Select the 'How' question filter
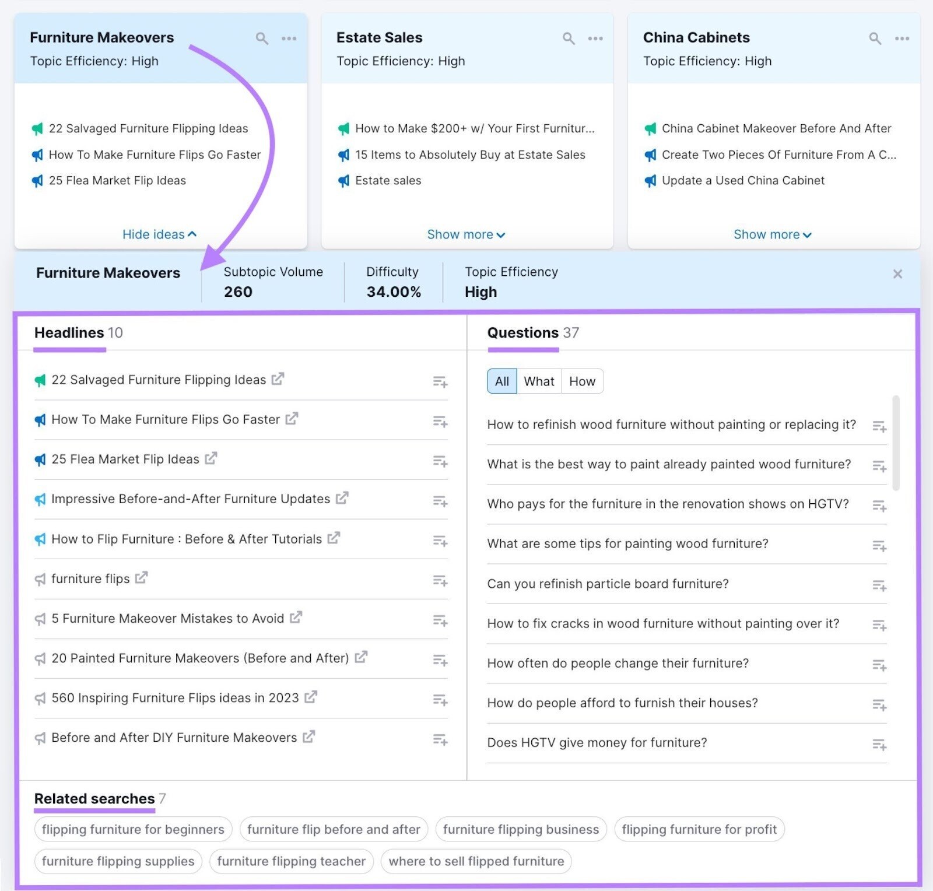The height and width of the screenshot is (891, 933). [582, 381]
